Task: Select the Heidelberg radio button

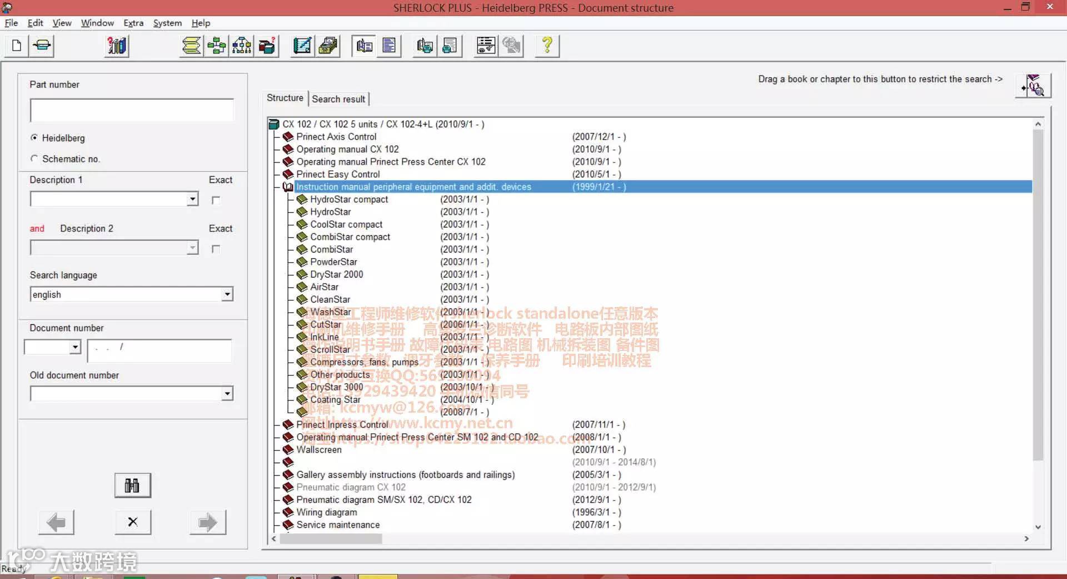Action: point(34,137)
